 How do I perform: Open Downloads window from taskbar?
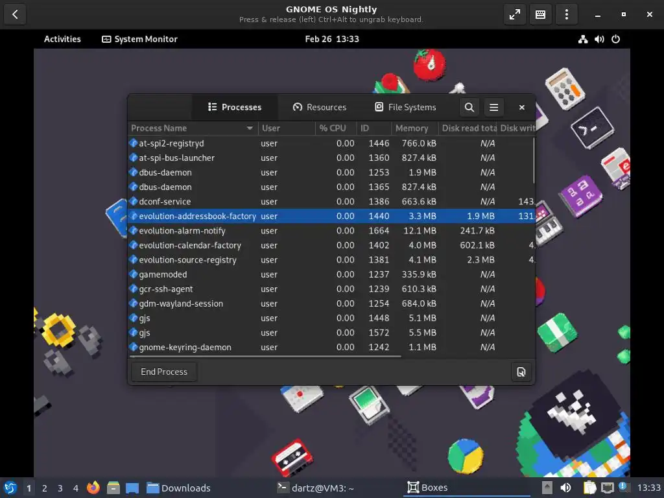click(179, 488)
